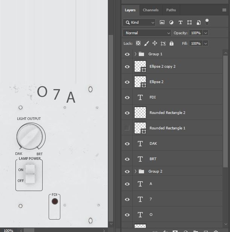The height and width of the screenshot is (232, 230).
Task: Show Rounded Rectangle 1 layer
Action: point(127,128)
